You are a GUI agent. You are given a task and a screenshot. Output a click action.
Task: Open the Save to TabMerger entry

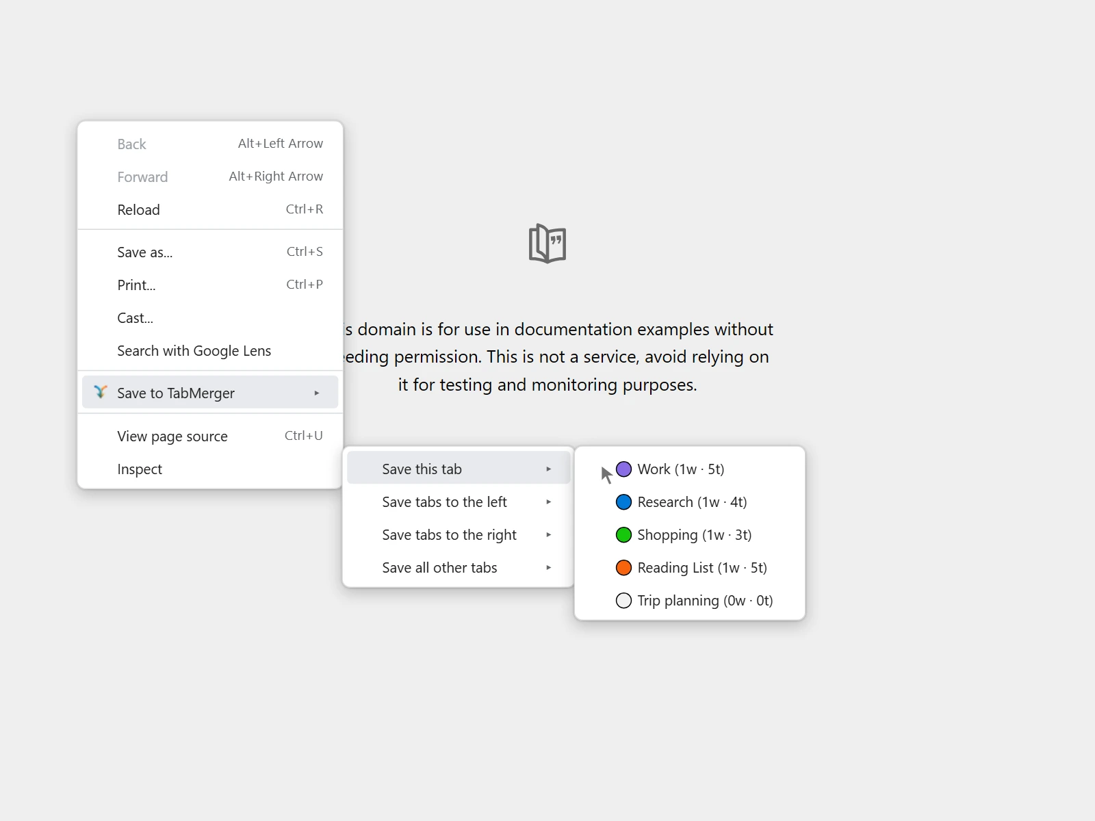click(x=210, y=393)
